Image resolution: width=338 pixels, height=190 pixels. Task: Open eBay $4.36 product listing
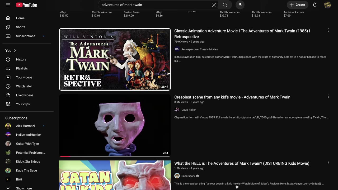159,14
